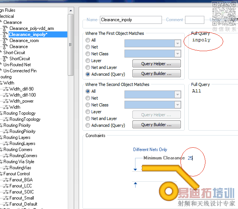Select Layer for first object match

click(x=88, y=61)
